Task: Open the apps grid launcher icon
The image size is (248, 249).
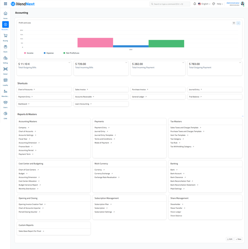Action: [x=6, y=4]
